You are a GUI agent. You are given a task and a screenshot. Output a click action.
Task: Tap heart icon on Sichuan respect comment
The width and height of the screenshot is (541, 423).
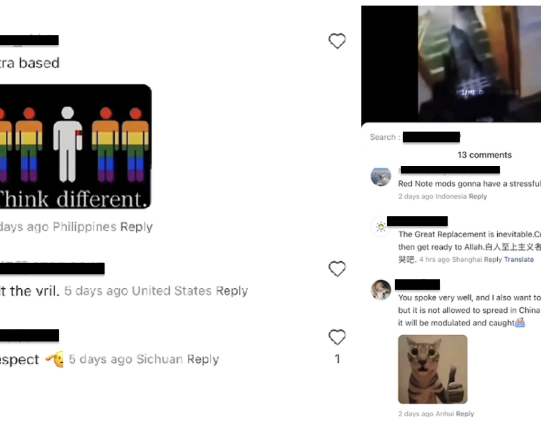point(337,337)
